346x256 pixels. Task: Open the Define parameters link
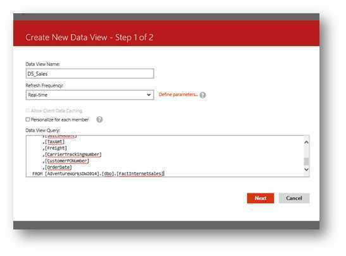[178, 95]
